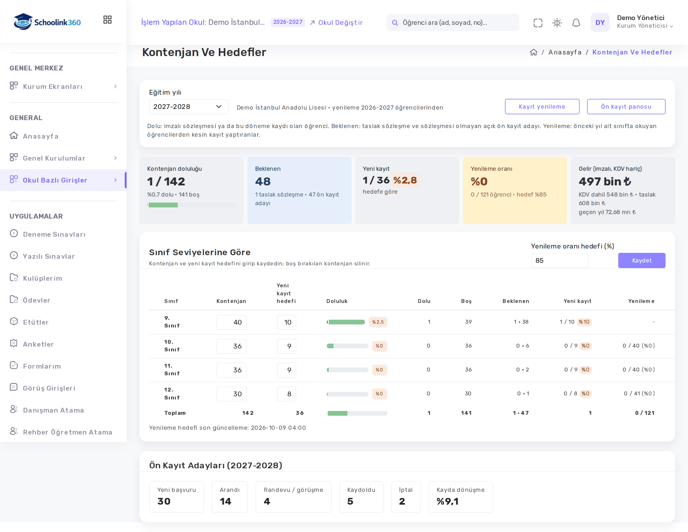Open the grid apps menu icon

click(x=107, y=20)
